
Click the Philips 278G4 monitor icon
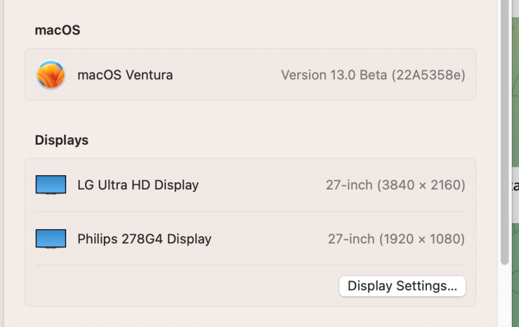tap(51, 239)
